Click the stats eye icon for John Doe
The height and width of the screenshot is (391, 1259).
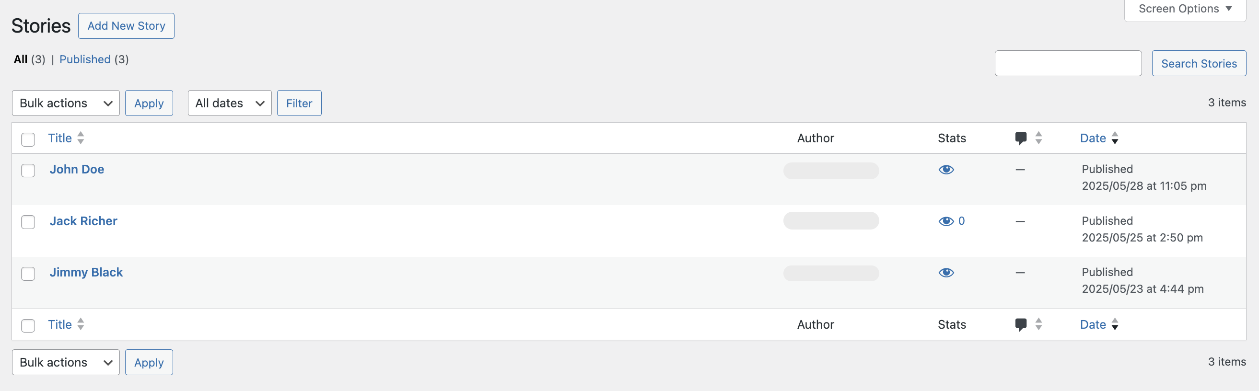coord(946,170)
